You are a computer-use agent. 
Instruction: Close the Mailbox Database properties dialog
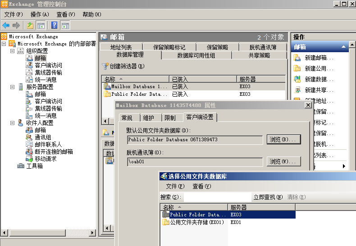(x=308, y=105)
